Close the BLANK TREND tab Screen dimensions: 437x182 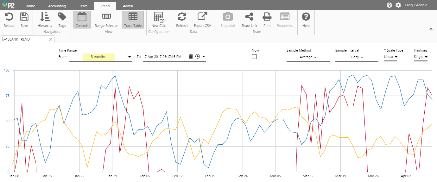51,39
